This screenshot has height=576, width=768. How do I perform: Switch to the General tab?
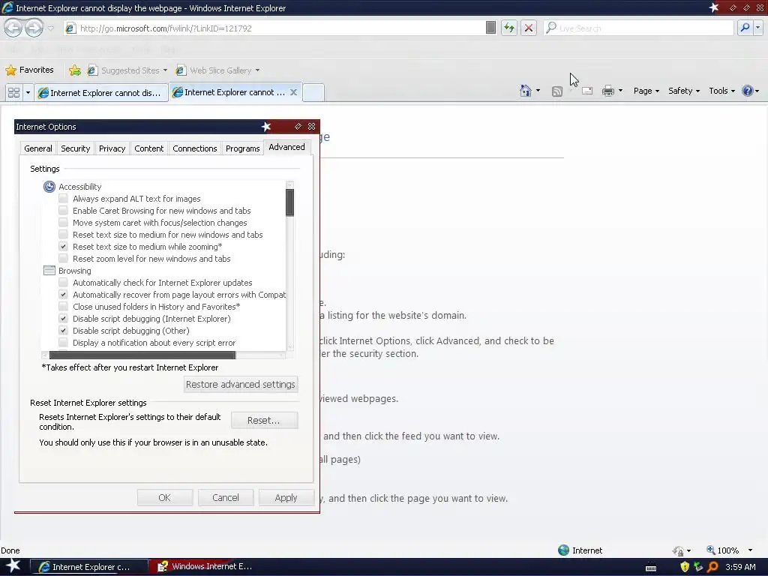click(x=37, y=148)
